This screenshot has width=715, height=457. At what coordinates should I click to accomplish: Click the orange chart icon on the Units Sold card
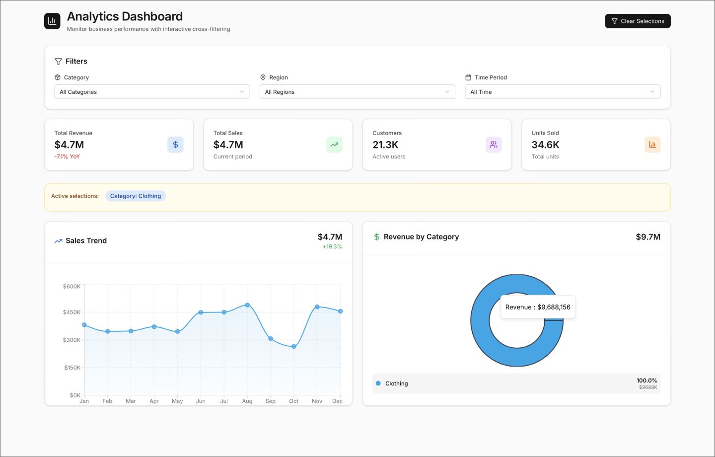(x=652, y=145)
